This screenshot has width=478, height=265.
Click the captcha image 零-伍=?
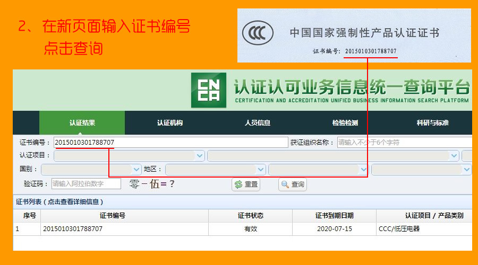(x=152, y=184)
